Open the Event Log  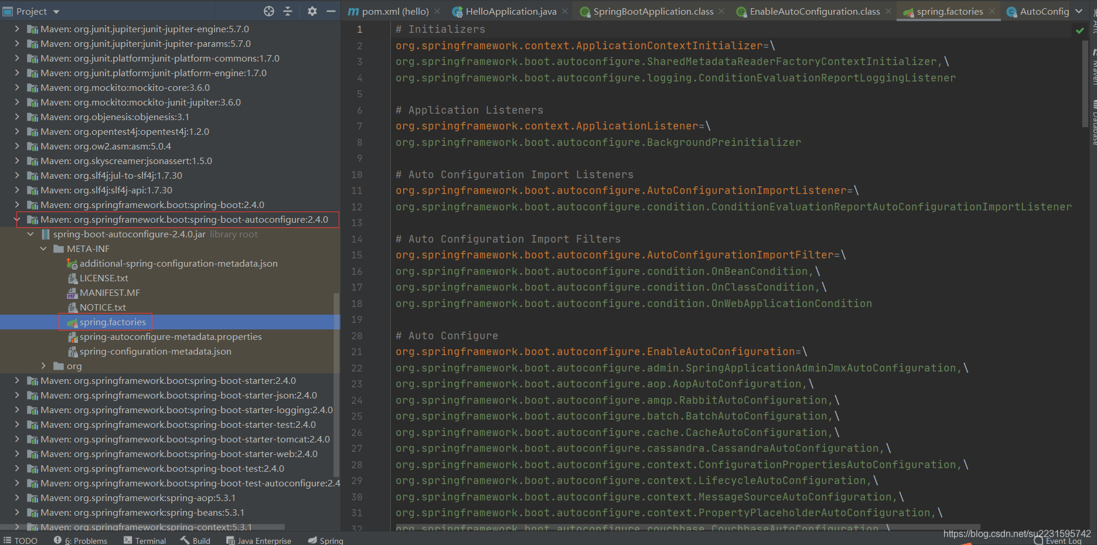1058,541
